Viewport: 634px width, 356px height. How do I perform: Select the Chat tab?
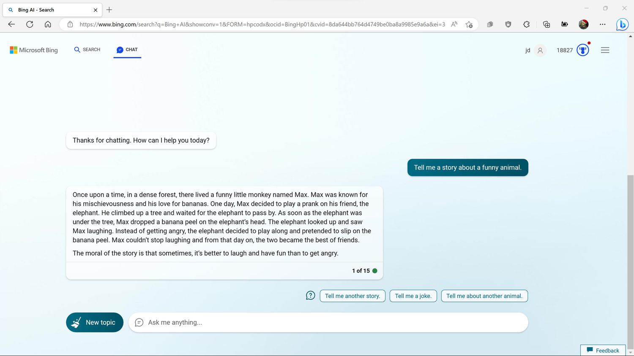click(x=127, y=50)
